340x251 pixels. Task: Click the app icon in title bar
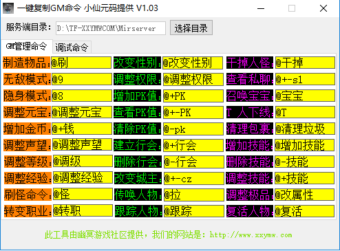pos(8,8)
